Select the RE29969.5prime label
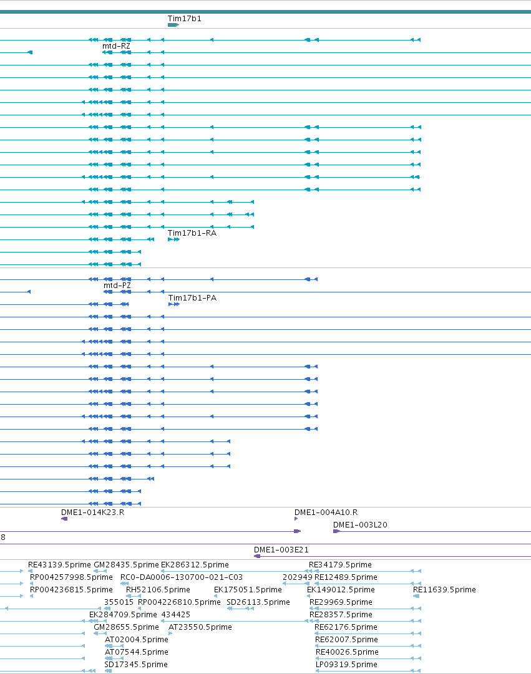 (x=341, y=602)
